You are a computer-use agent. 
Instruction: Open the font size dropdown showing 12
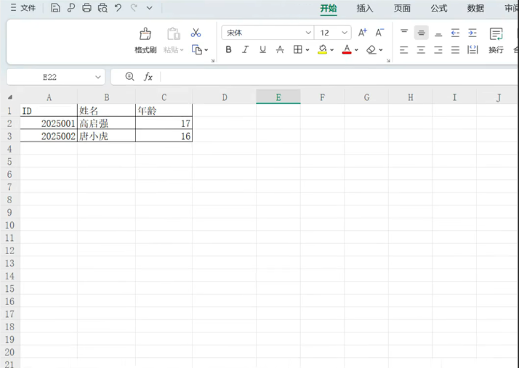pos(345,33)
